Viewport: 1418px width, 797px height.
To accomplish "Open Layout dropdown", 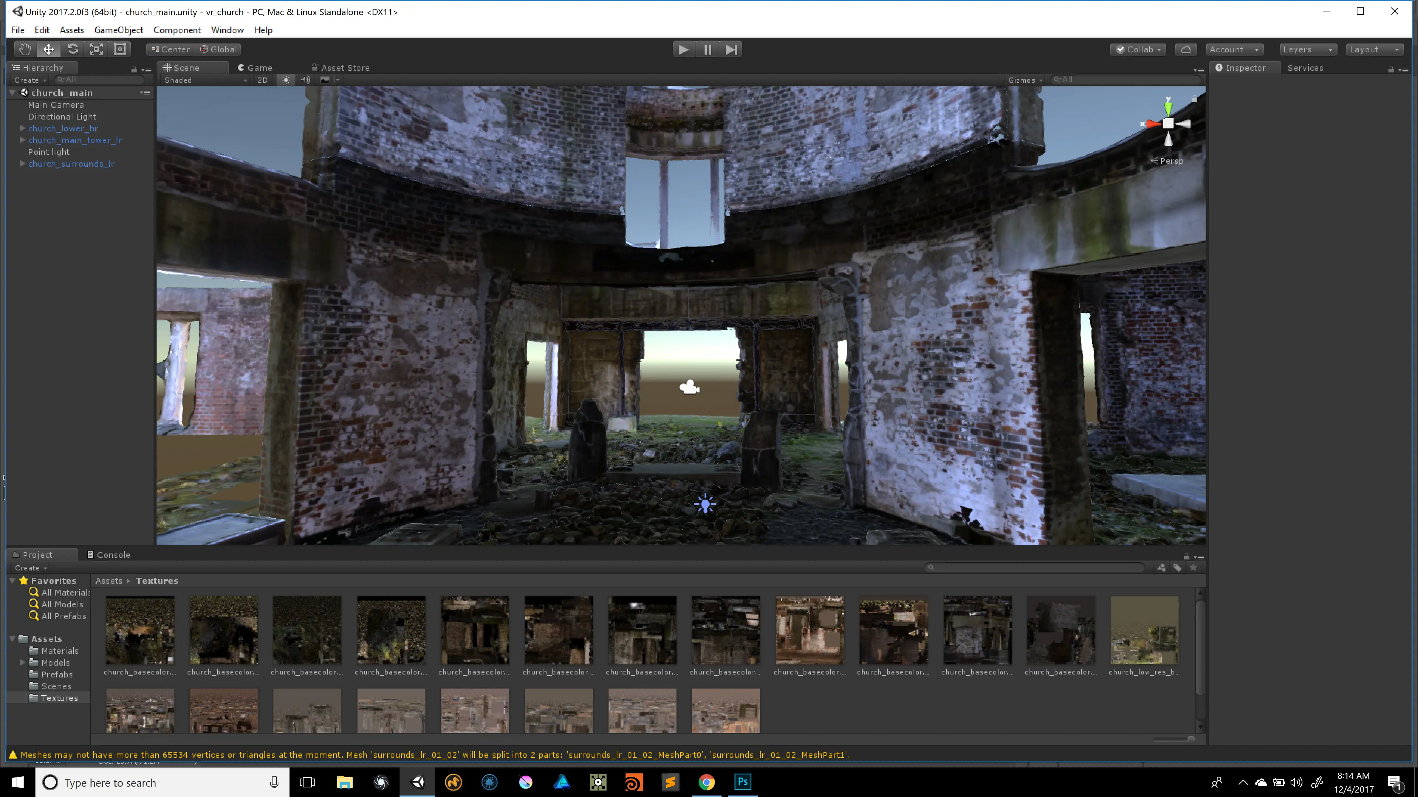I will [x=1374, y=49].
